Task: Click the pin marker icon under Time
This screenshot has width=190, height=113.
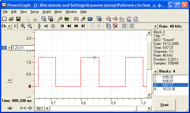Action: (10, 108)
